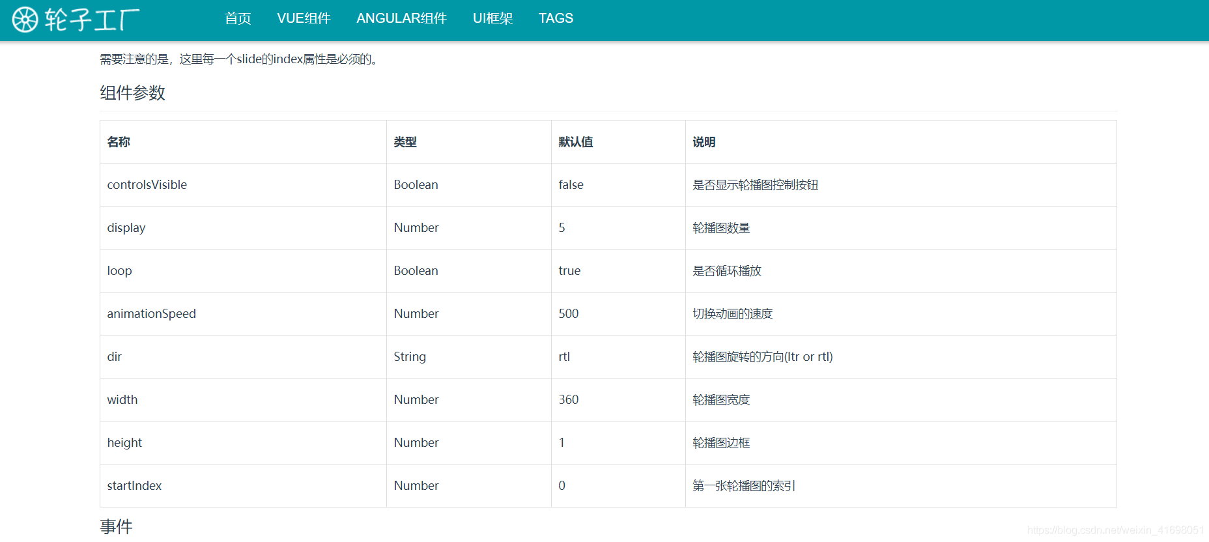Select the display parameter name

[x=126, y=228]
